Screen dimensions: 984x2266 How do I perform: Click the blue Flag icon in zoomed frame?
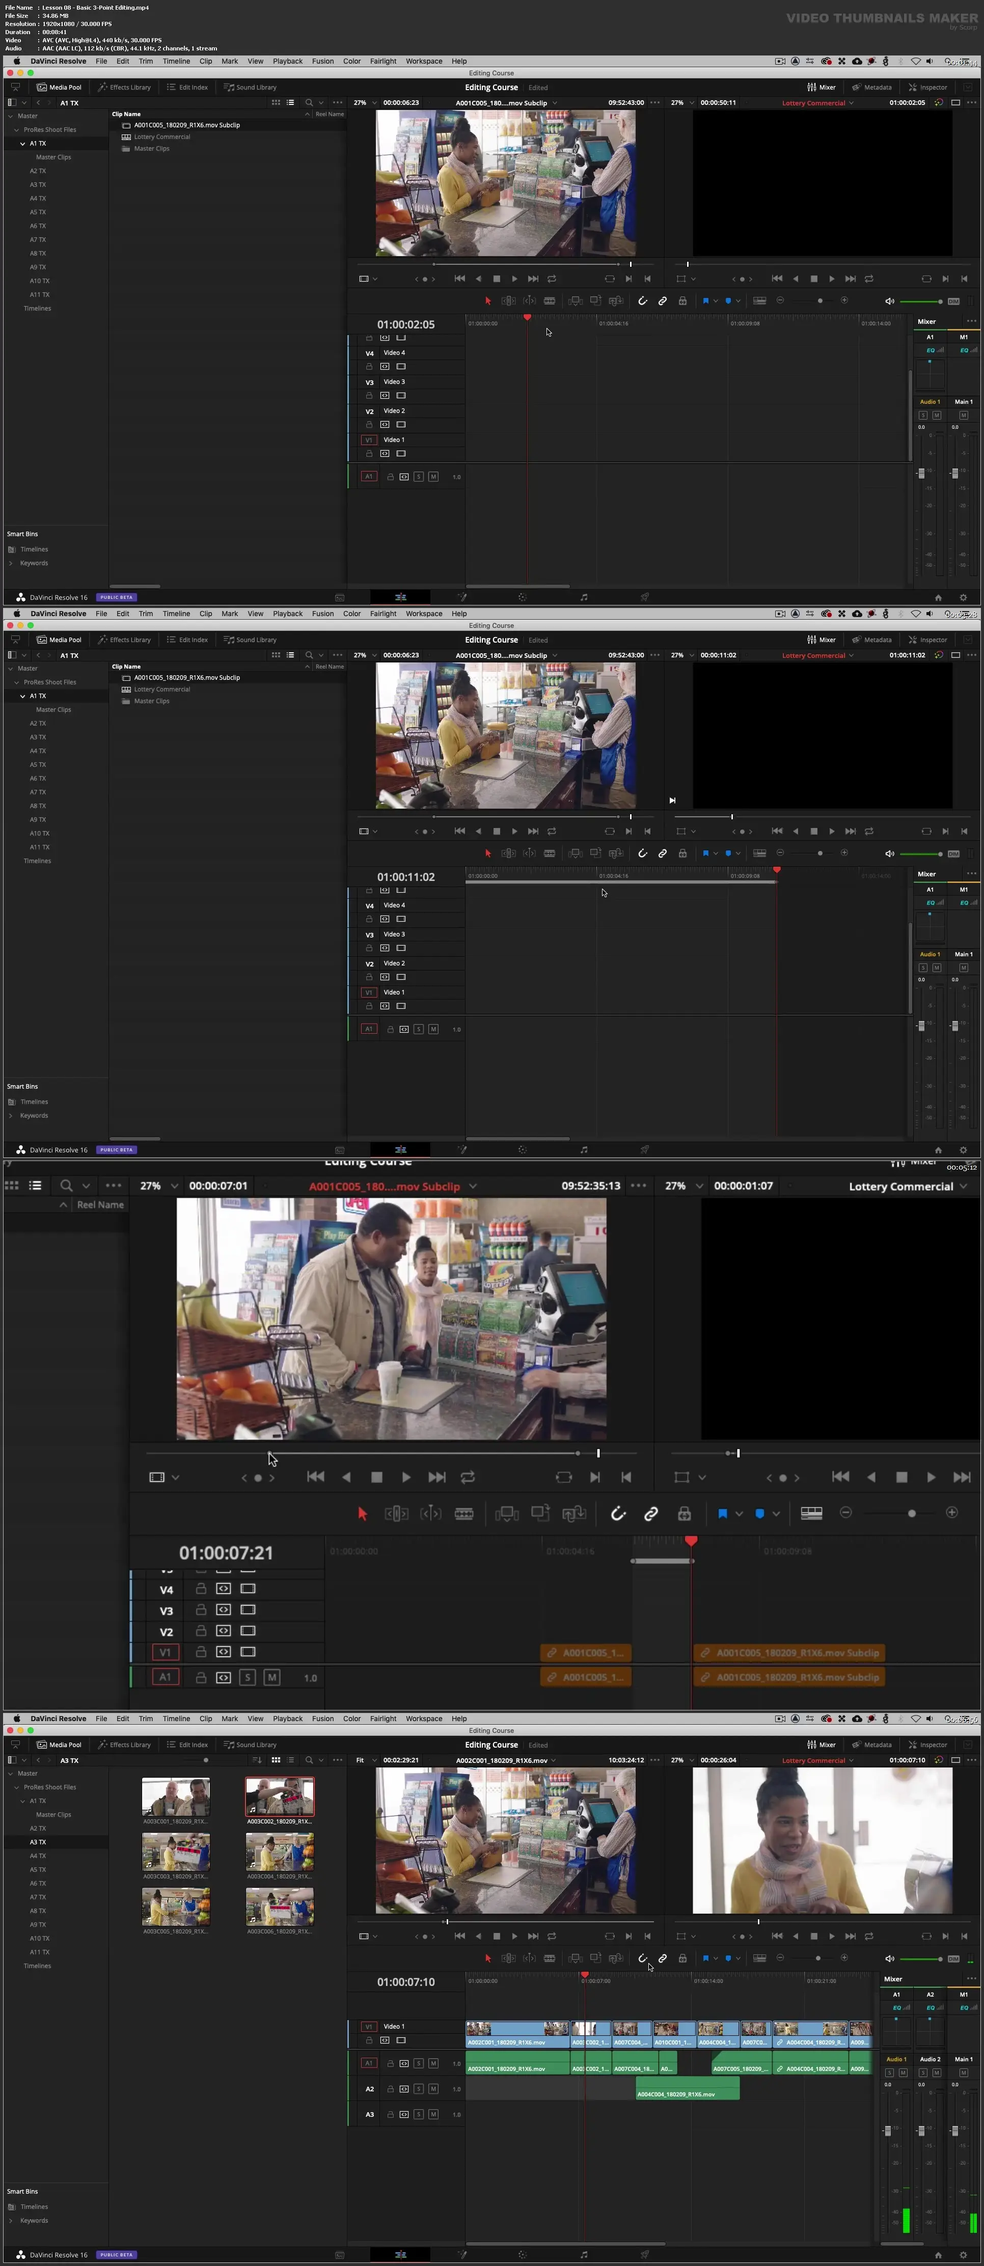[723, 1513]
